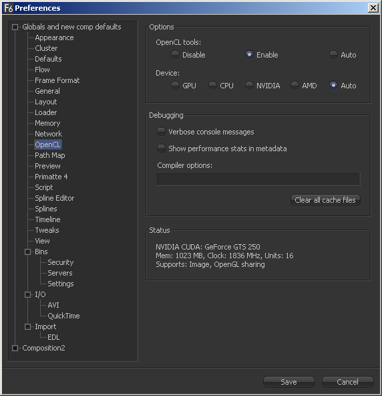
Task: Click the F6 Fusion icon in title bar
Action: point(8,8)
